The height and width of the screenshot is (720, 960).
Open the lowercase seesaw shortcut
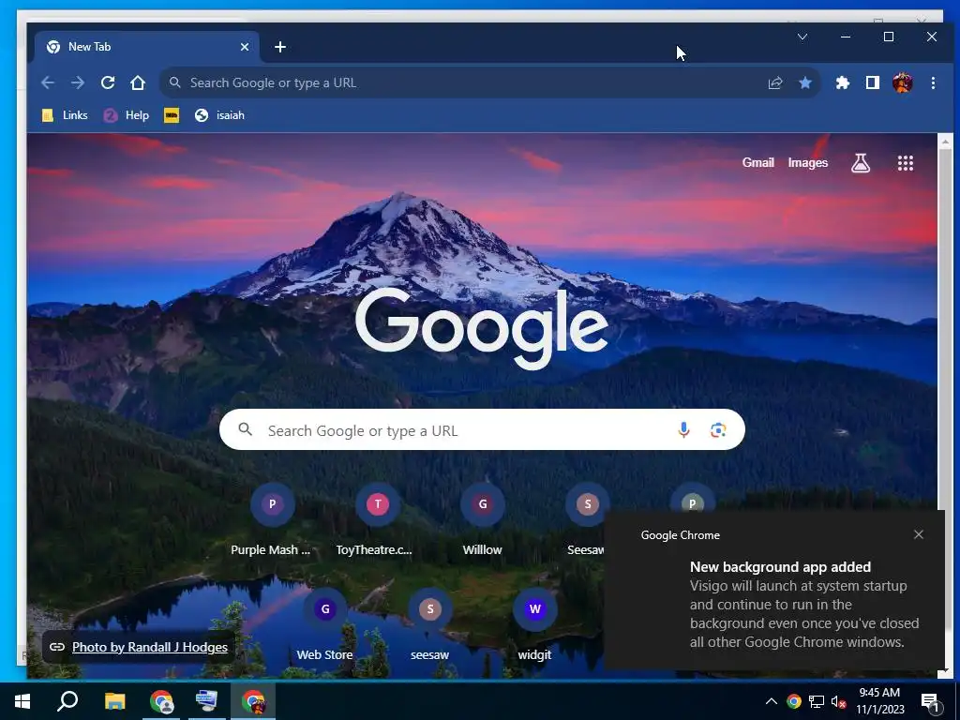429,624
